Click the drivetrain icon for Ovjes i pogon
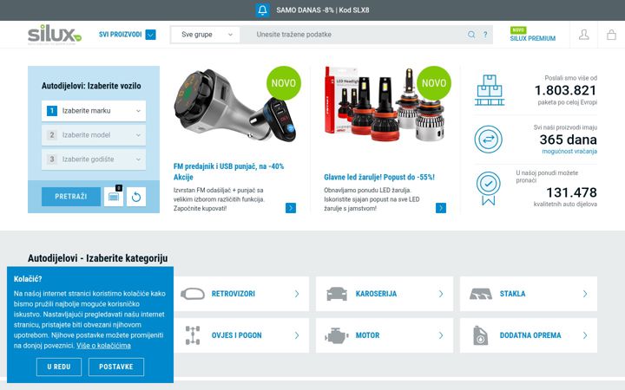Viewport: 625px width, 390px height. click(193, 335)
